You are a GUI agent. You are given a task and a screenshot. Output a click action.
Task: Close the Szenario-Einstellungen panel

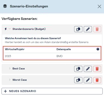point(99,7)
